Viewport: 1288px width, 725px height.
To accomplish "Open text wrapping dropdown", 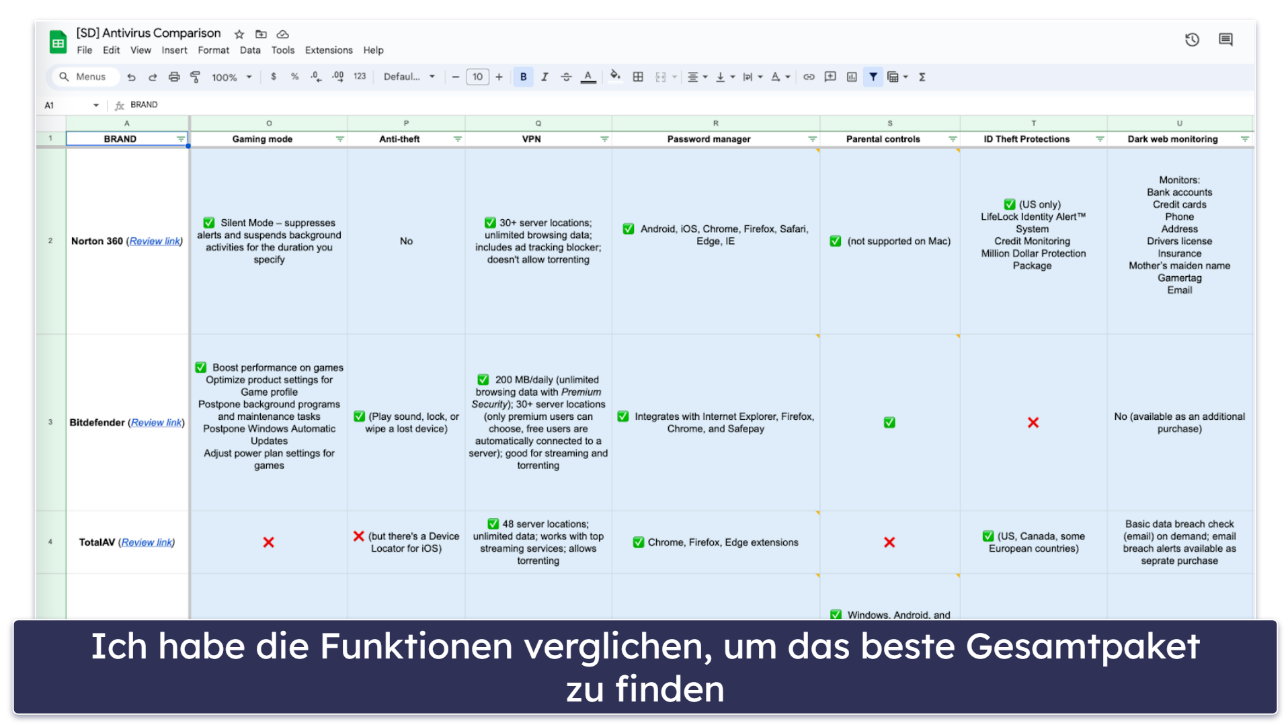I will 752,77.
